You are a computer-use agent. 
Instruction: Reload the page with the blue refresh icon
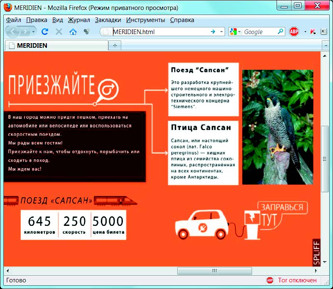tap(45, 32)
